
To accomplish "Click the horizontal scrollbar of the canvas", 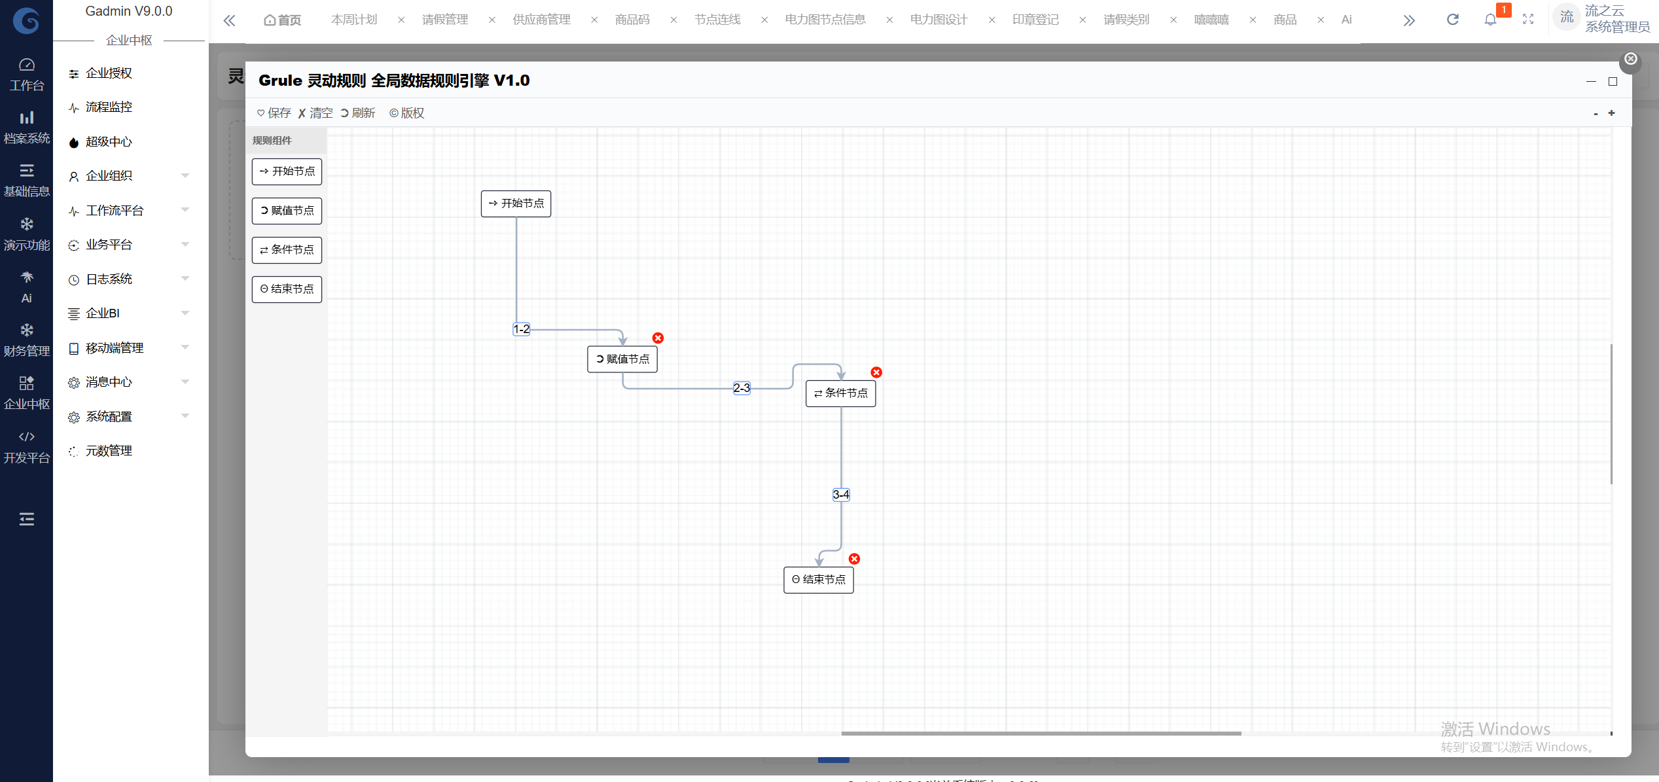I will tap(1041, 734).
